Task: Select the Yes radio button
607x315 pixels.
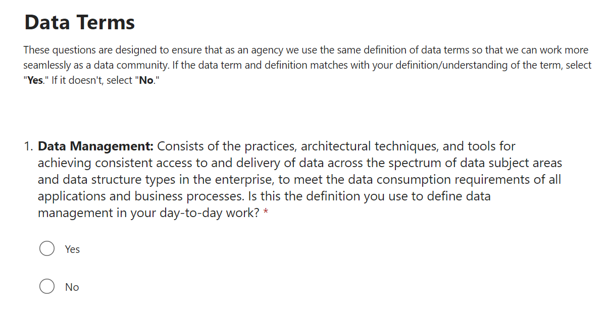Action: tap(47, 249)
